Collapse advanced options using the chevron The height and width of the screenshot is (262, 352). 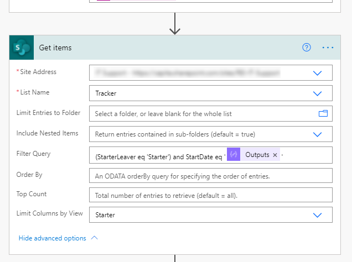[x=94, y=238]
